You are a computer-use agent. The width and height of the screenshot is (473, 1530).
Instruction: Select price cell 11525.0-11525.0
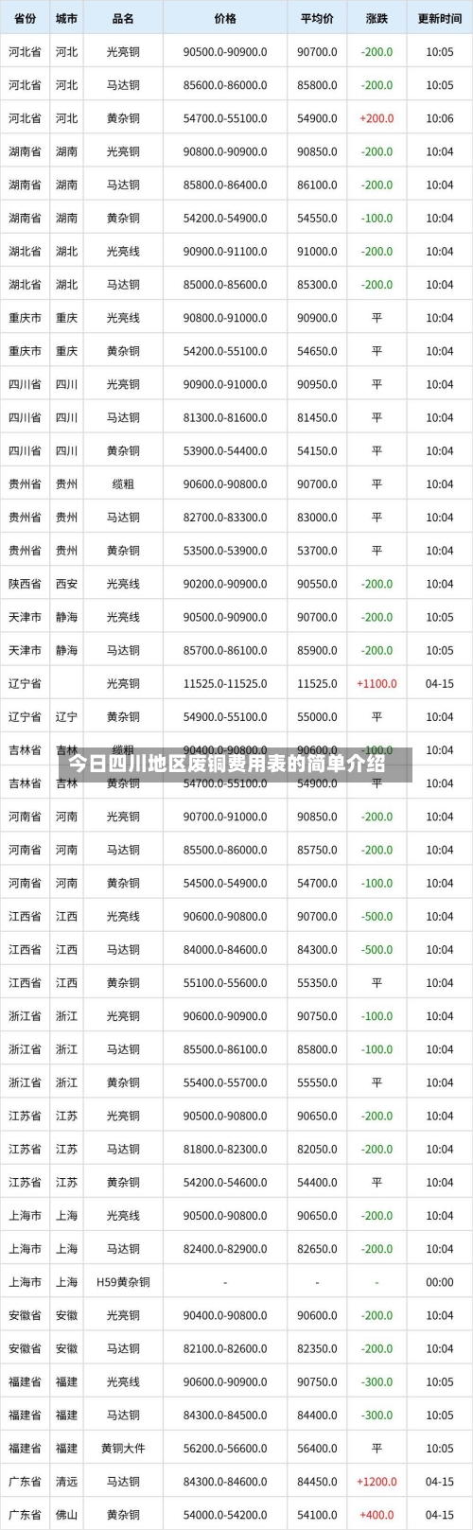pos(225,683)
